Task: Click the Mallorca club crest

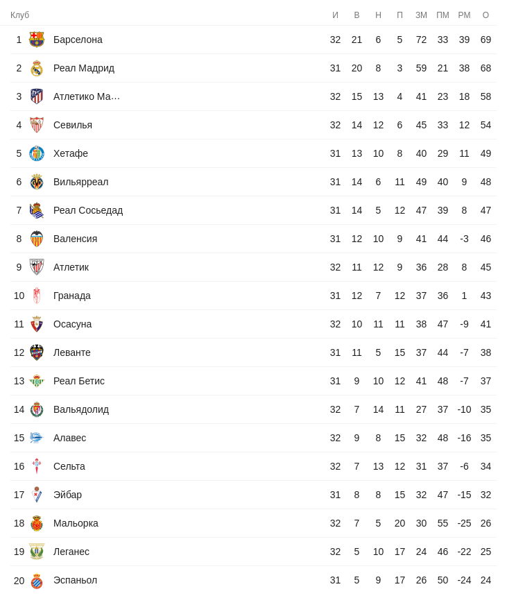Action: 37,523
